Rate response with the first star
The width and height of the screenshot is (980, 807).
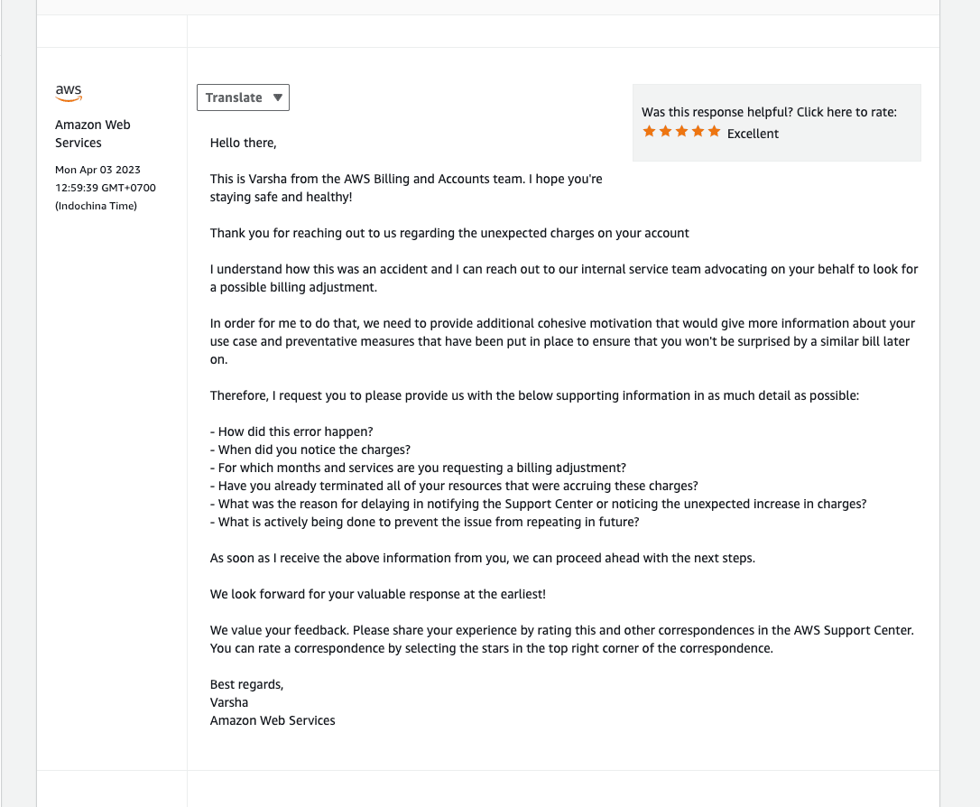(x=649, y=132)
